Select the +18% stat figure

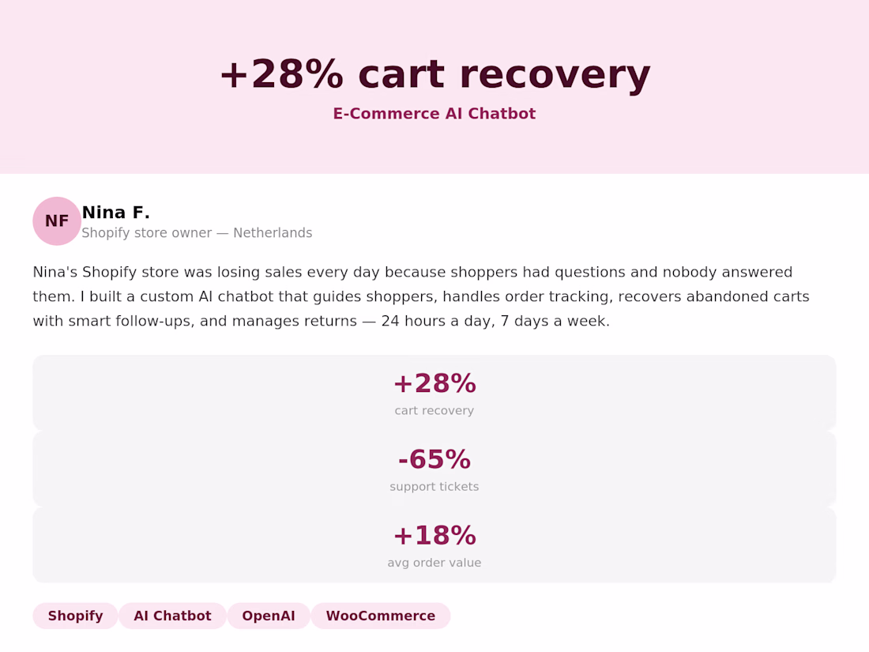(x=434, y=536)
